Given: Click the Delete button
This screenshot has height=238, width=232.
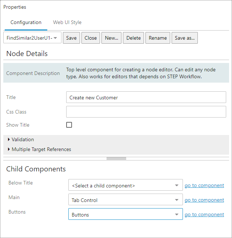Looking at the screenshot, I should pyautogui.click(x=133, y=38).
